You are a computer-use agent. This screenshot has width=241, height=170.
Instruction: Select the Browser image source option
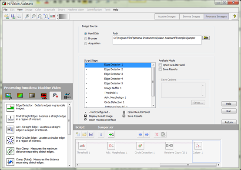(85, 39)
